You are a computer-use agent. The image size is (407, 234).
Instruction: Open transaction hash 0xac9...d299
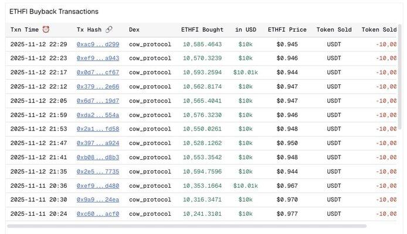click(x=97, y=44)
